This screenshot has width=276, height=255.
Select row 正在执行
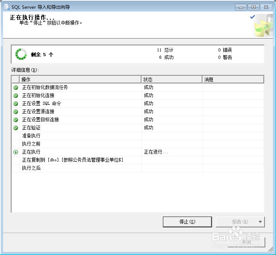[138, 152]
